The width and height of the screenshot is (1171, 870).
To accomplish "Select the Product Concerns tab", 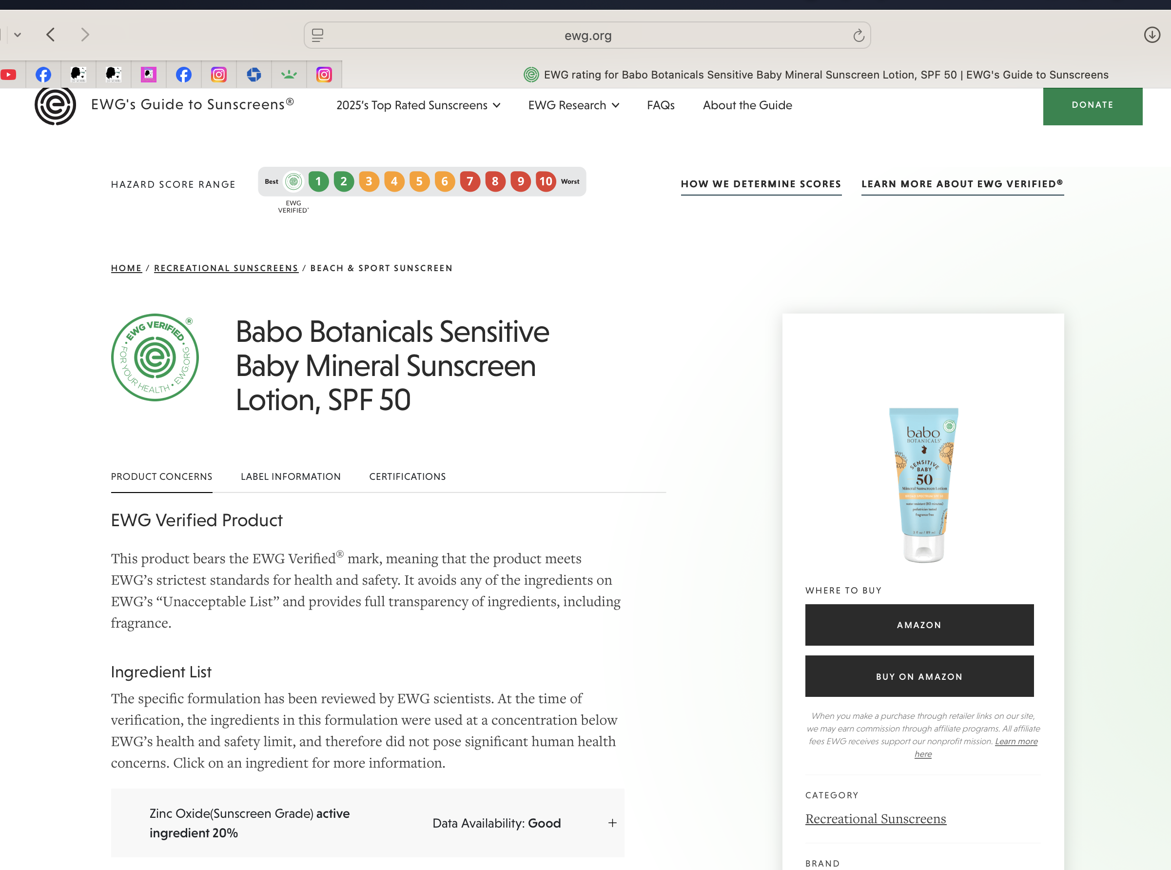I will click(162, 476).
